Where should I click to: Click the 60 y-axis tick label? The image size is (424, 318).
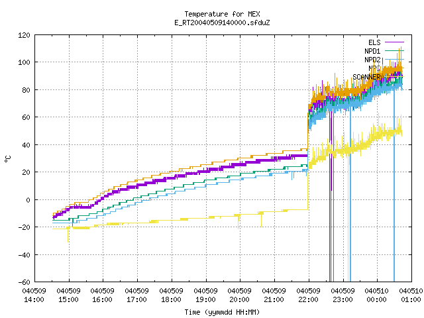pyautogui.click(x=26, y=117)
